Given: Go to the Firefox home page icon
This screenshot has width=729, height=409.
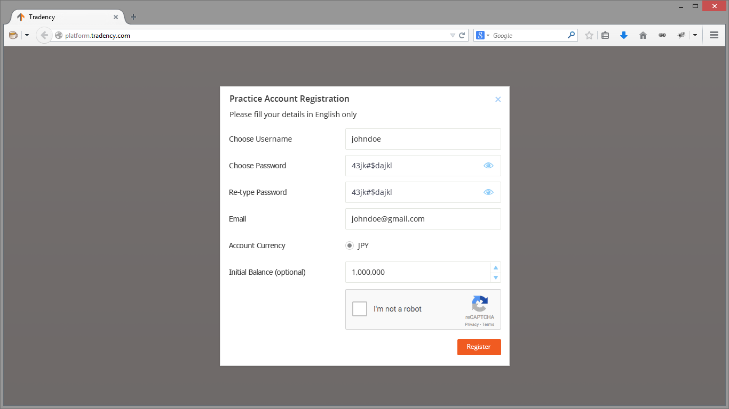Looking at the screenshot, I should coord(643,36).
